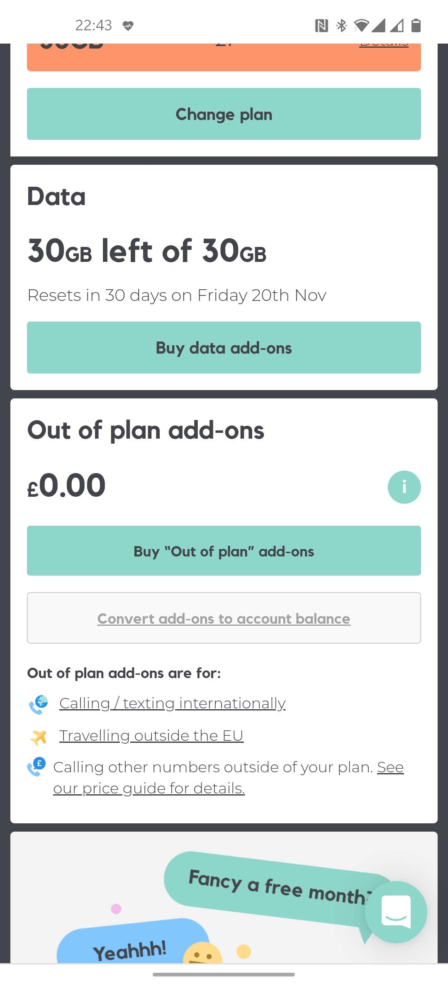Open Travelling outside the EU link
This screenshot has width=448, height=986.
coord(151,735)
